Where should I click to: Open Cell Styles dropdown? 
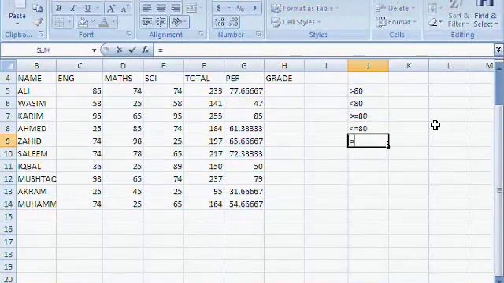pos(296,22)
